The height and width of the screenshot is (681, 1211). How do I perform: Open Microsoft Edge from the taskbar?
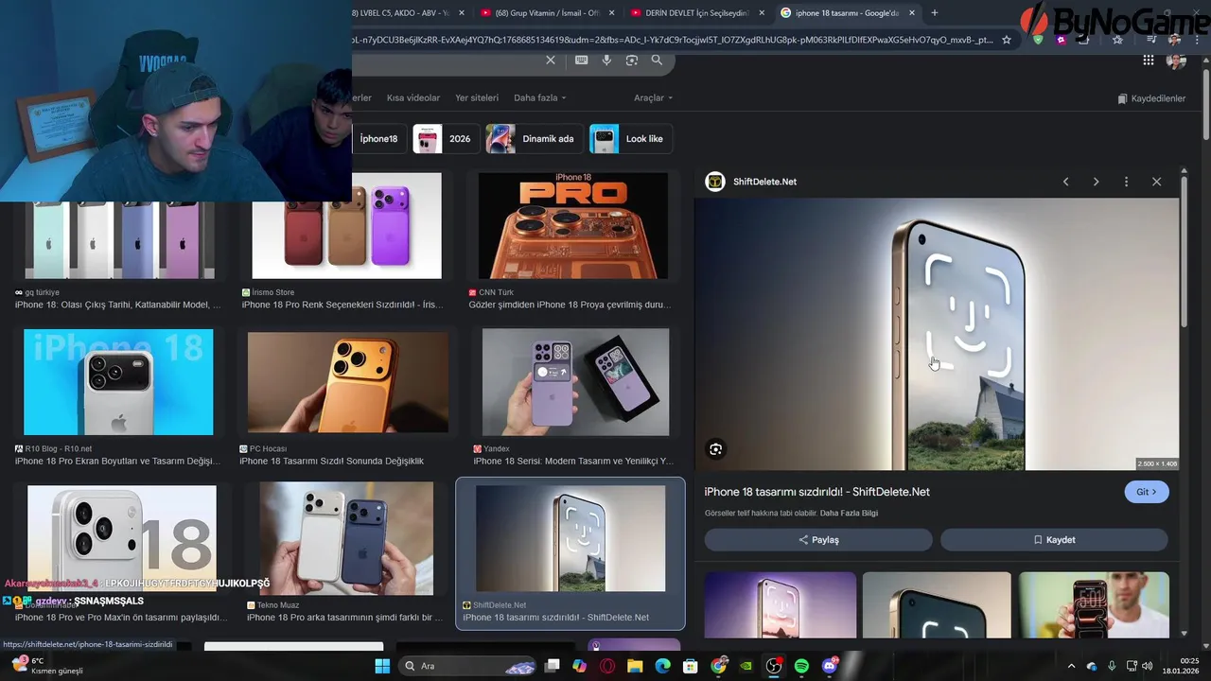pyautogui.click(x=663, y=666)
